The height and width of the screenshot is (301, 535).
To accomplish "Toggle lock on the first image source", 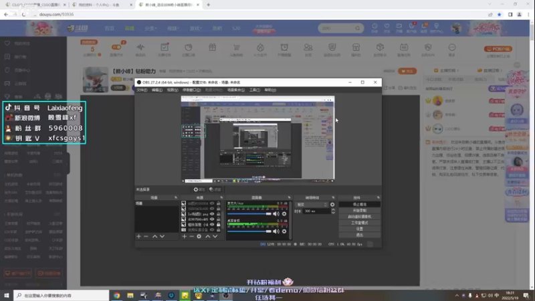I will [x=219, y=203].
